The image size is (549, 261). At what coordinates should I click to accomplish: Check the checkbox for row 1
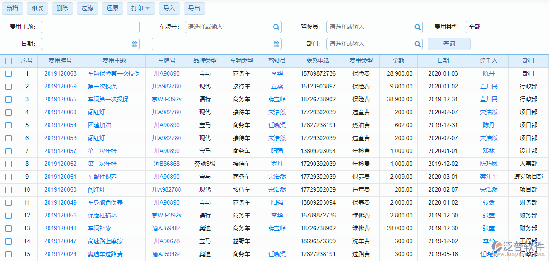tap(8, 74)
